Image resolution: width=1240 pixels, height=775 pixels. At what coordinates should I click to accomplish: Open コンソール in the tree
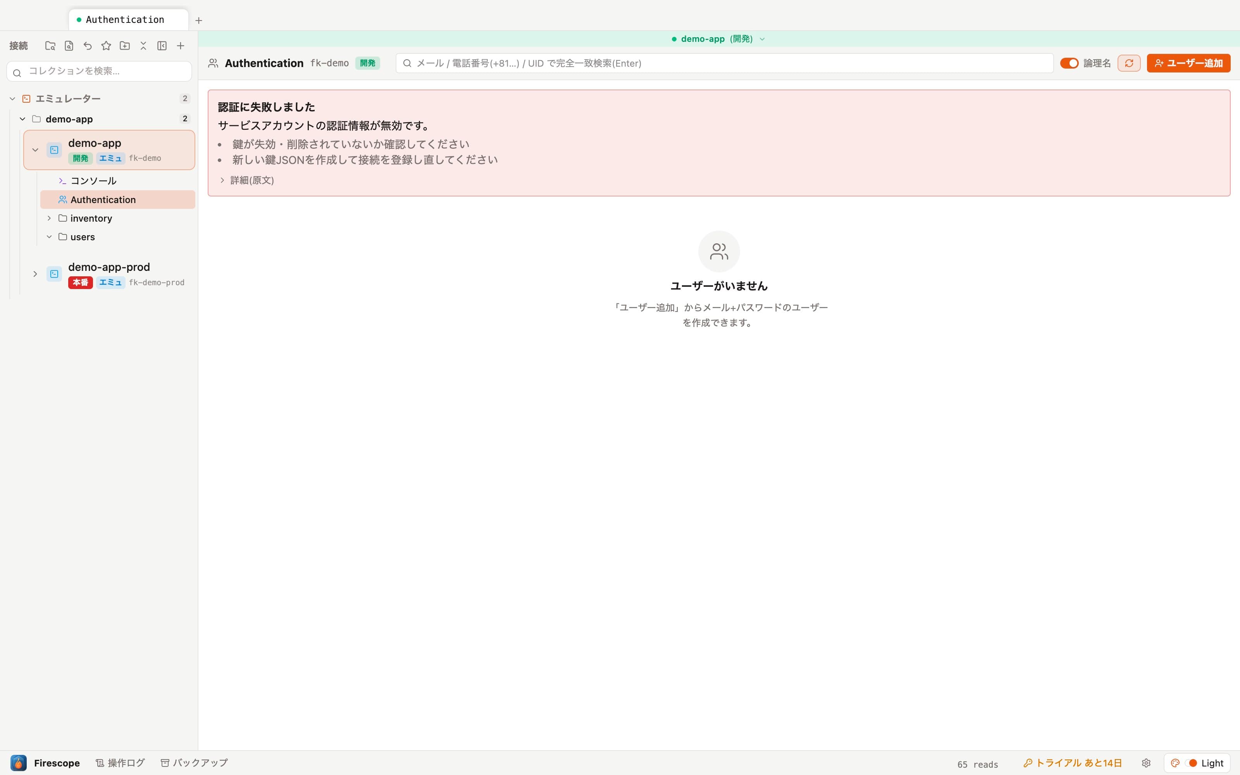pyautogui.click(x=118, y=181)
